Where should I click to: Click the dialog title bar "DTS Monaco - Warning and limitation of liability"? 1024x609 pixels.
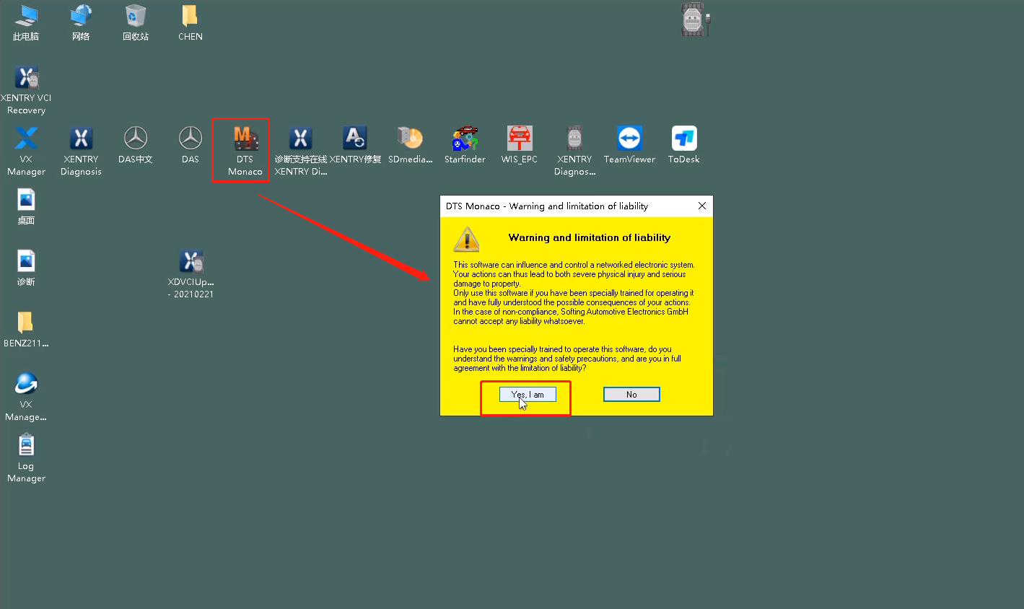pos(547,206)
